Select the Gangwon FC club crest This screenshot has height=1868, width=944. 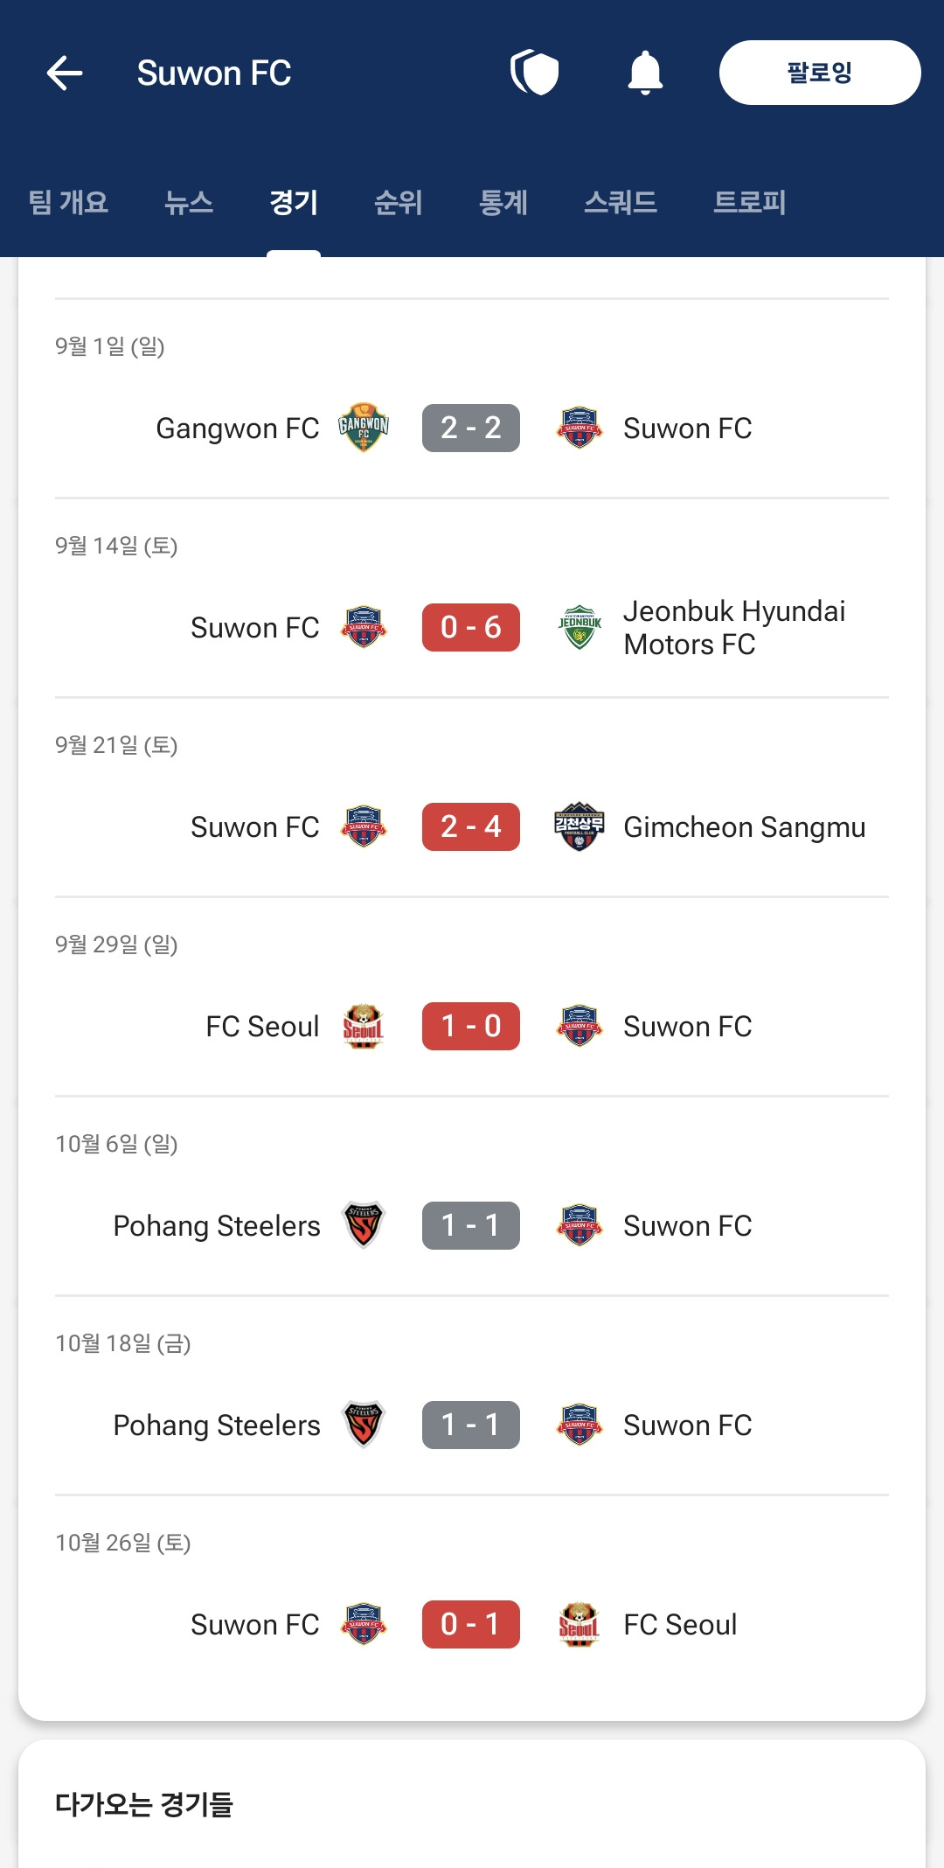pos(364,428)
